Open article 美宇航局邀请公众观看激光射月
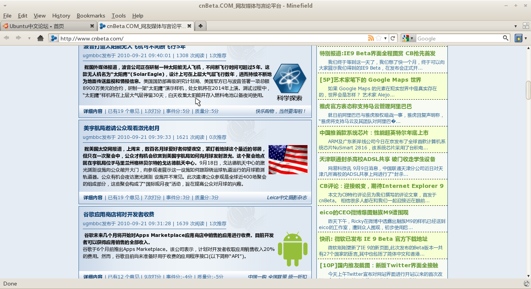 point(122,128)
